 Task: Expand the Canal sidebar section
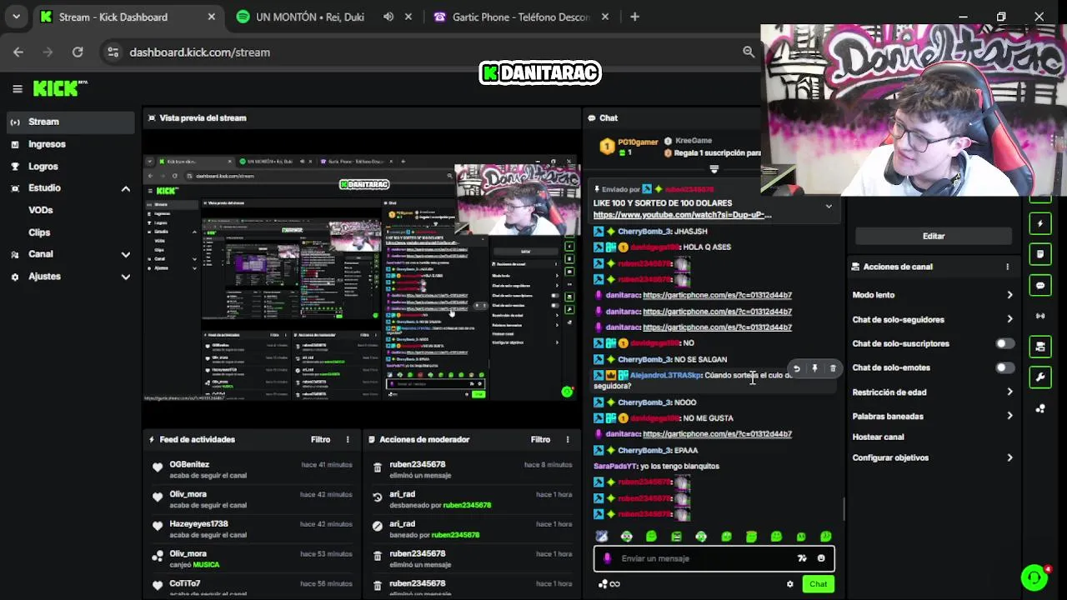(x=126, y=254)
